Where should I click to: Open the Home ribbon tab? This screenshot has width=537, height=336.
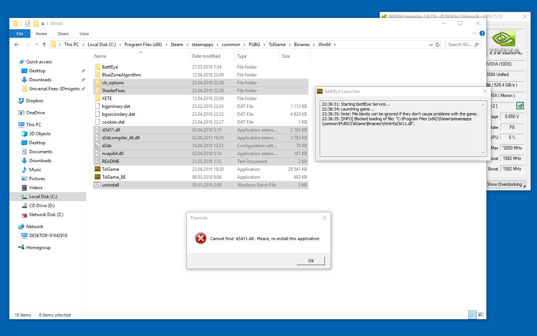(41, 34)
